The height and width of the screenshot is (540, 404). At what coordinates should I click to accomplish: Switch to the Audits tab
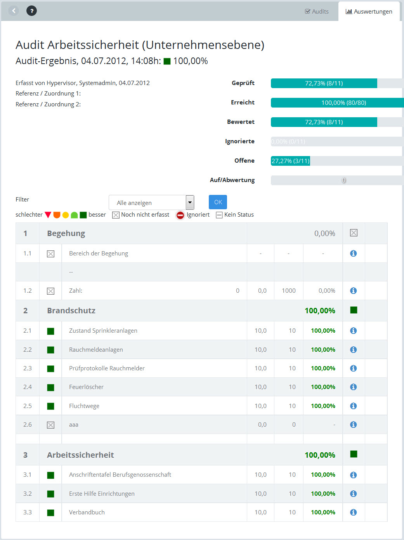click(x=317, y=12)
